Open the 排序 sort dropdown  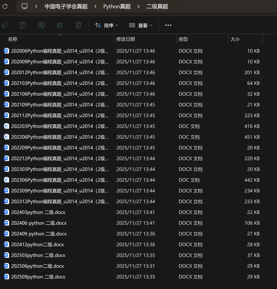106,25
